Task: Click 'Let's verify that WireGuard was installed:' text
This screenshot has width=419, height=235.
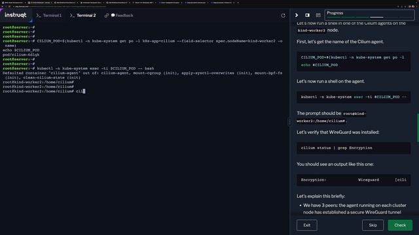Action: pyautogui.click(x=338, y=132)
